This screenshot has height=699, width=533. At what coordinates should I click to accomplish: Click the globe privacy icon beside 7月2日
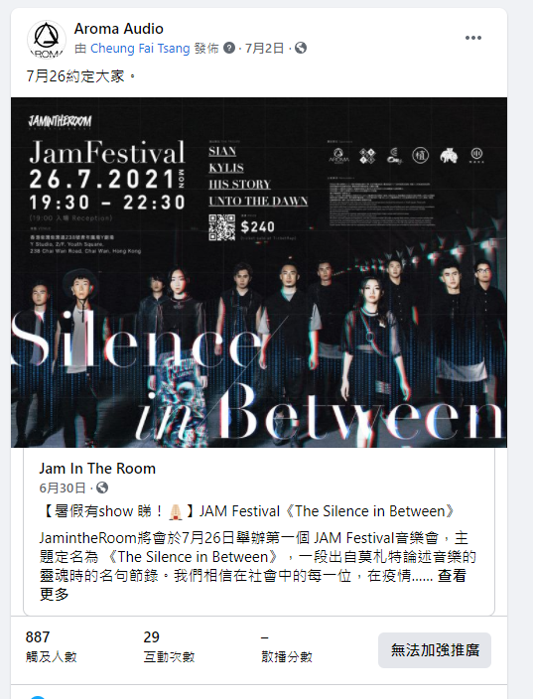click(x=301, y=48)
